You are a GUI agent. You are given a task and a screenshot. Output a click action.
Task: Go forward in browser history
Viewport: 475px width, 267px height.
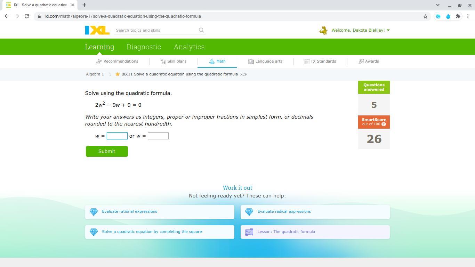(x=17, y=16)
